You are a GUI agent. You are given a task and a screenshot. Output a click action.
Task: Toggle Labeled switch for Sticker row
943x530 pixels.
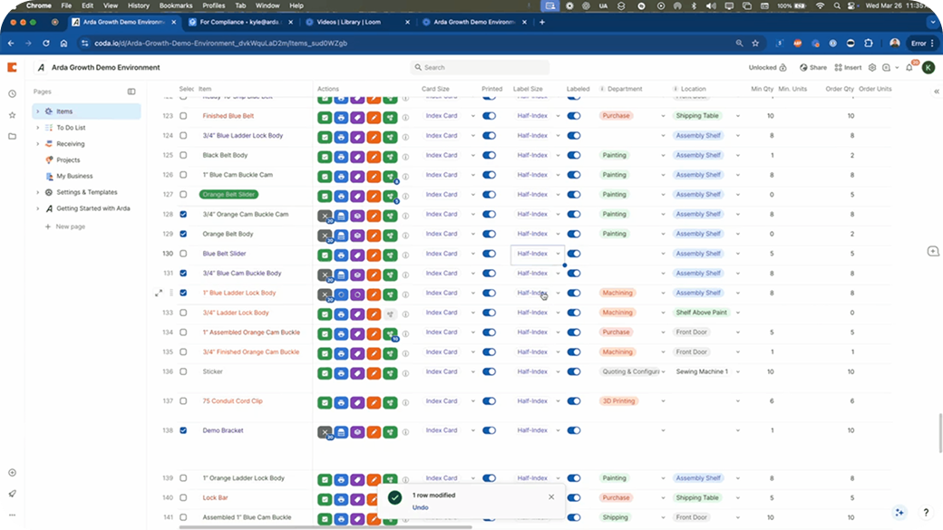574,371
